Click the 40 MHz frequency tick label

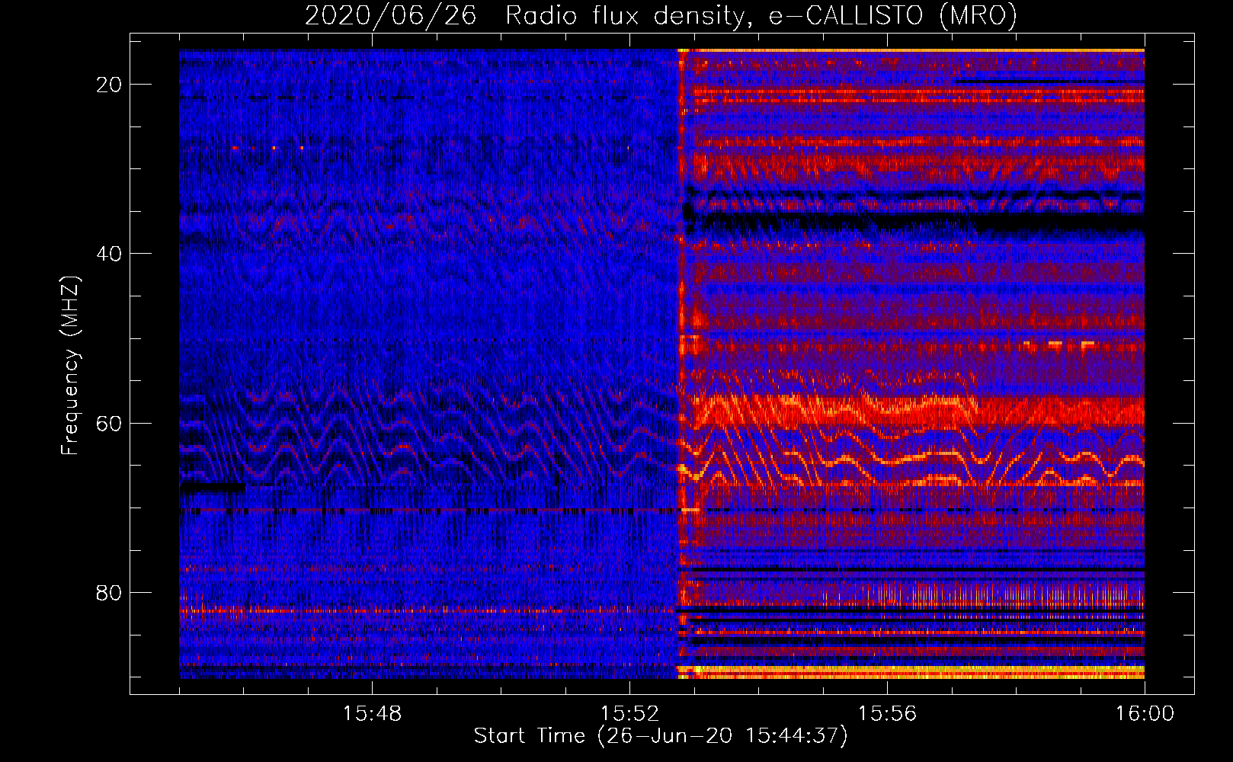110,254
